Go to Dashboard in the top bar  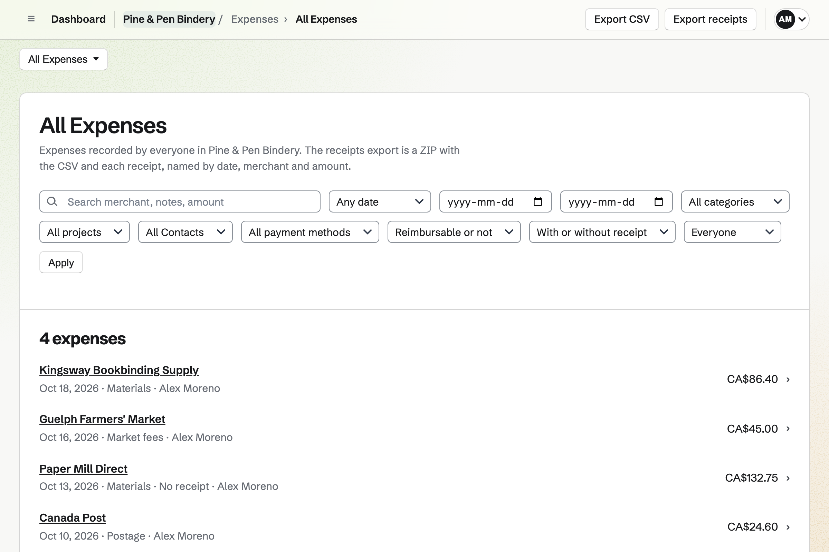point(78,19)
